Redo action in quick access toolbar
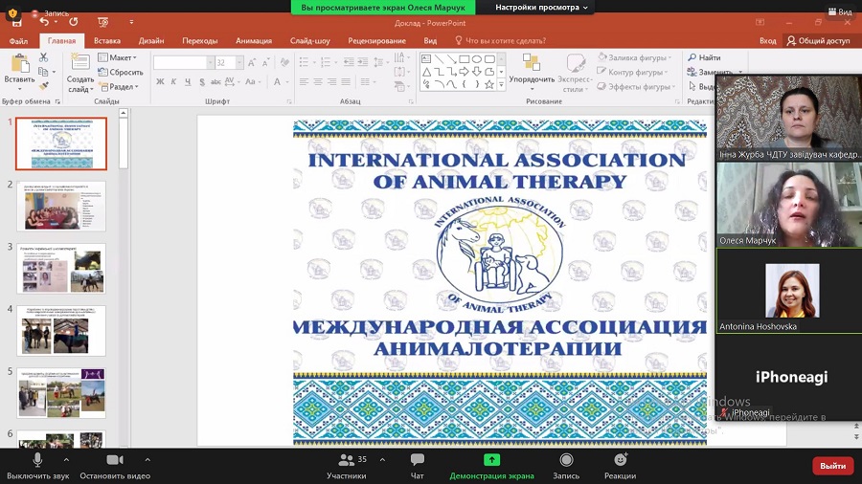862x484 pixels. (x=74, y=22)
